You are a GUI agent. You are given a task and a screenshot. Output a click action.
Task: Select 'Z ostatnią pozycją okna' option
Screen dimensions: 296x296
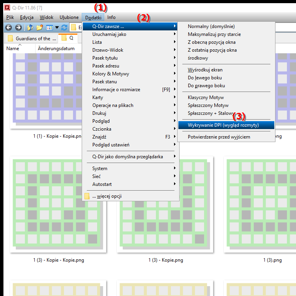click(x=226, y=50)
